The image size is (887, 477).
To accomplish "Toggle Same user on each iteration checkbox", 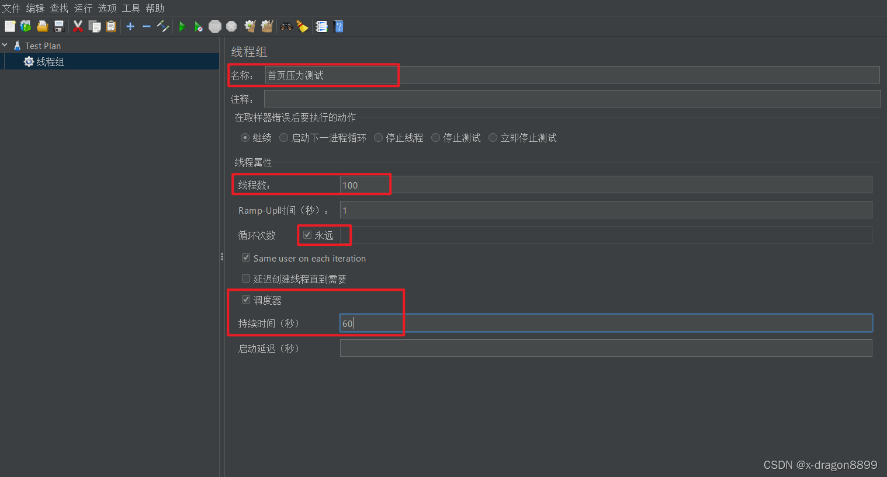I will tap(246, 257).
